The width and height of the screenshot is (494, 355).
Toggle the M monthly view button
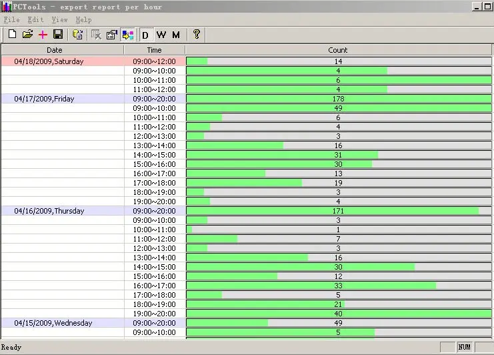[176, 35]
